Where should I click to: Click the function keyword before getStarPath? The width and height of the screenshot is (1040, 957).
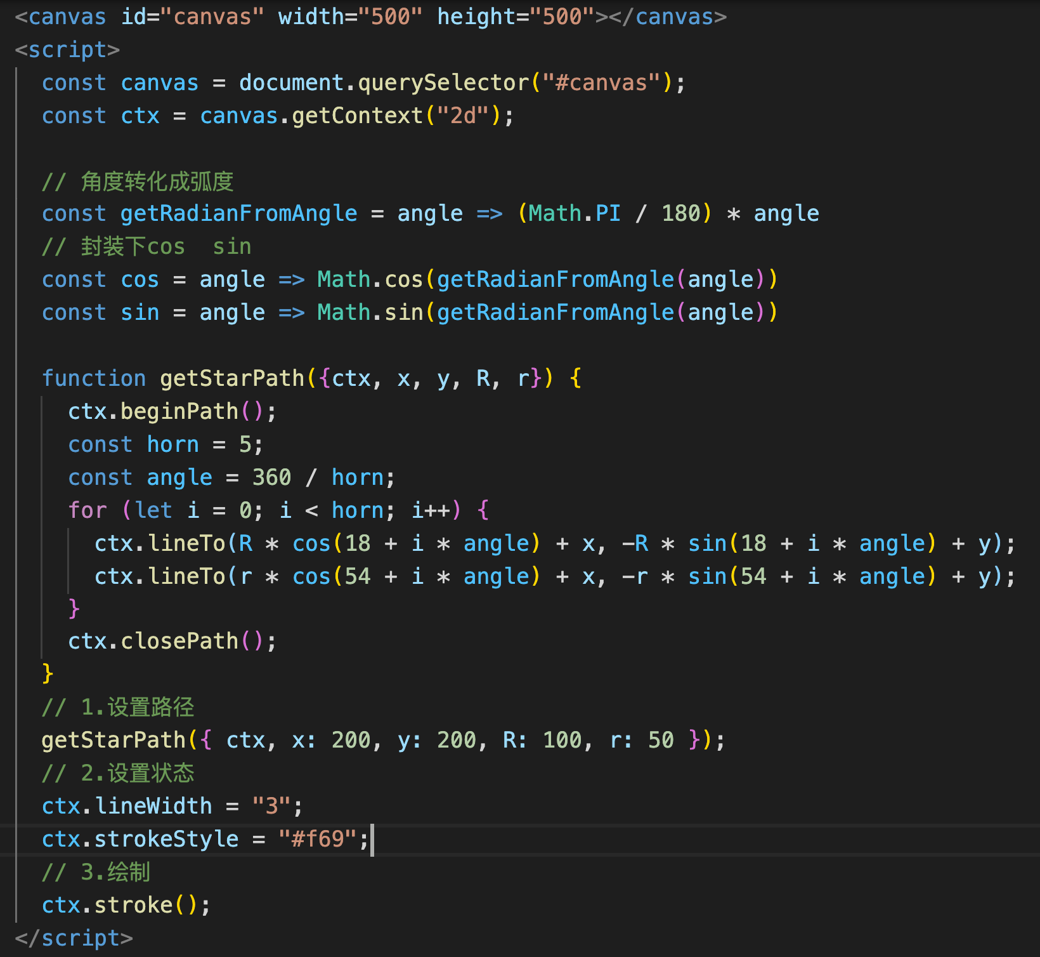[94, 378]
